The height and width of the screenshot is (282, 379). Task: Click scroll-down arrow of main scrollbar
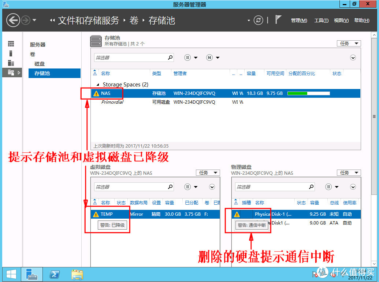374,264
